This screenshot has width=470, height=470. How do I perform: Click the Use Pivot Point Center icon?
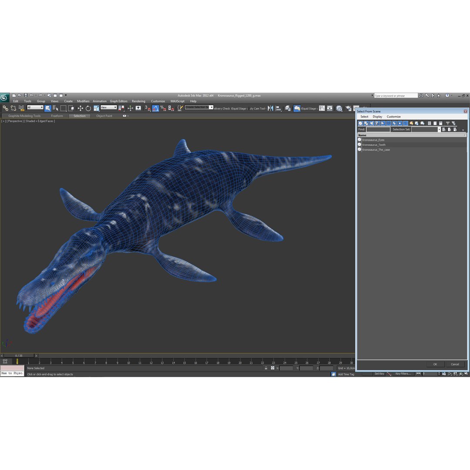pos(122,108)
